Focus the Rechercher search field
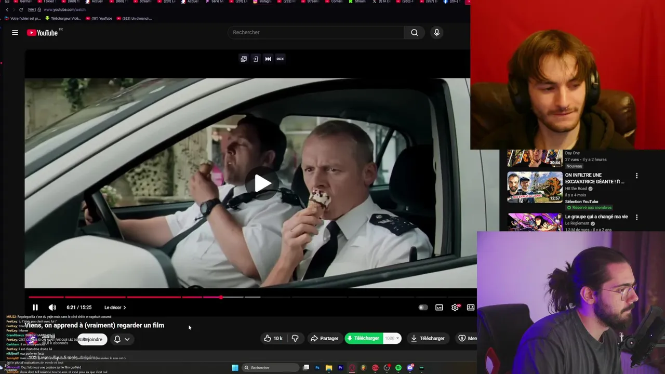The height and width of the screenshot is (374, 665). [x=316, y=32]
